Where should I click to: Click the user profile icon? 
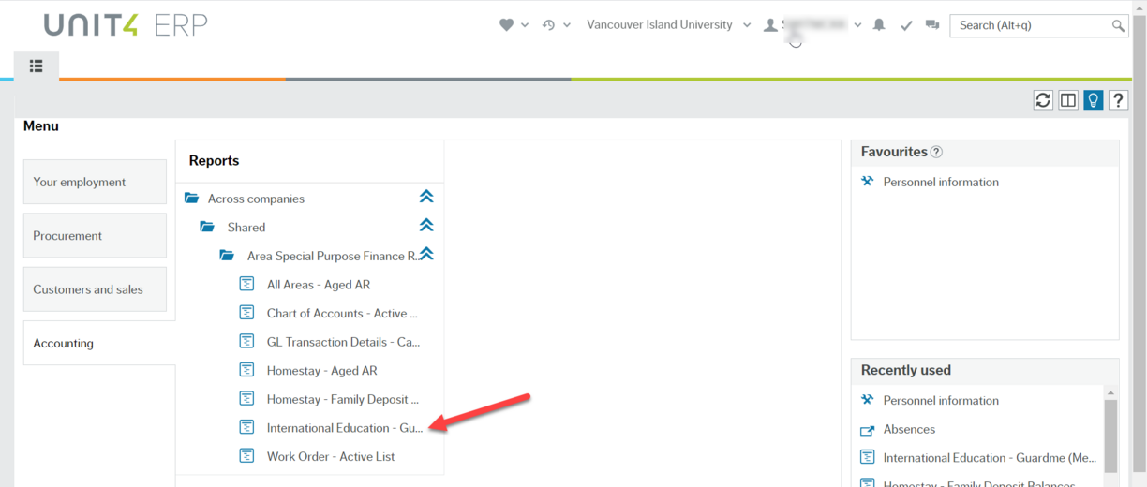[770, 25]
